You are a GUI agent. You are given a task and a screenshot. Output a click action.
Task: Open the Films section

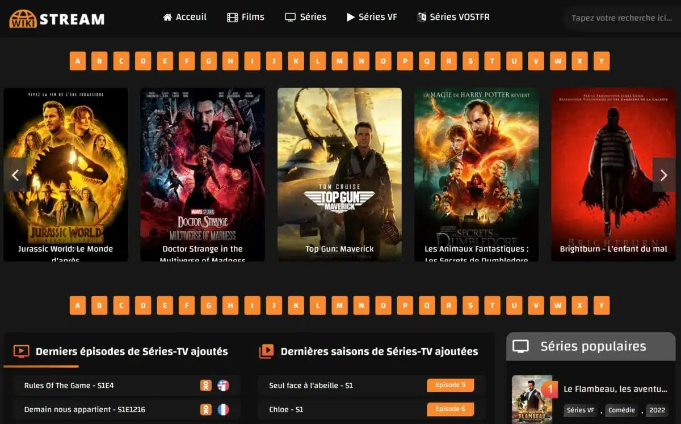point(246,17)
